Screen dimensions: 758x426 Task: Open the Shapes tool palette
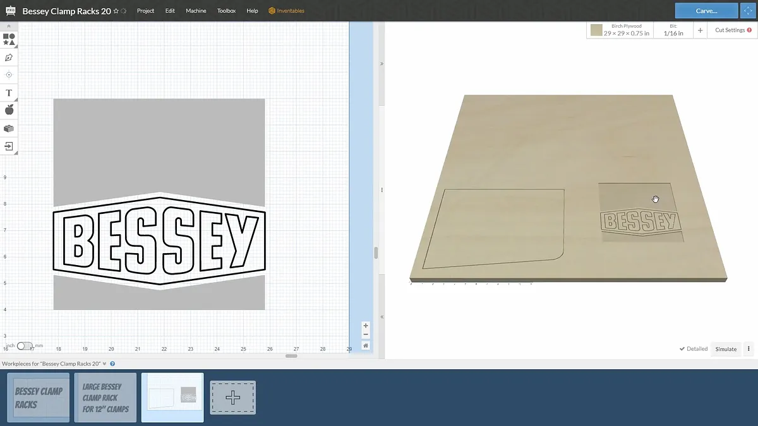(9, 39)
